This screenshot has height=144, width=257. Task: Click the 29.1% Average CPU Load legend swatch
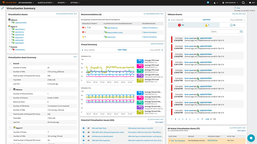140,61
